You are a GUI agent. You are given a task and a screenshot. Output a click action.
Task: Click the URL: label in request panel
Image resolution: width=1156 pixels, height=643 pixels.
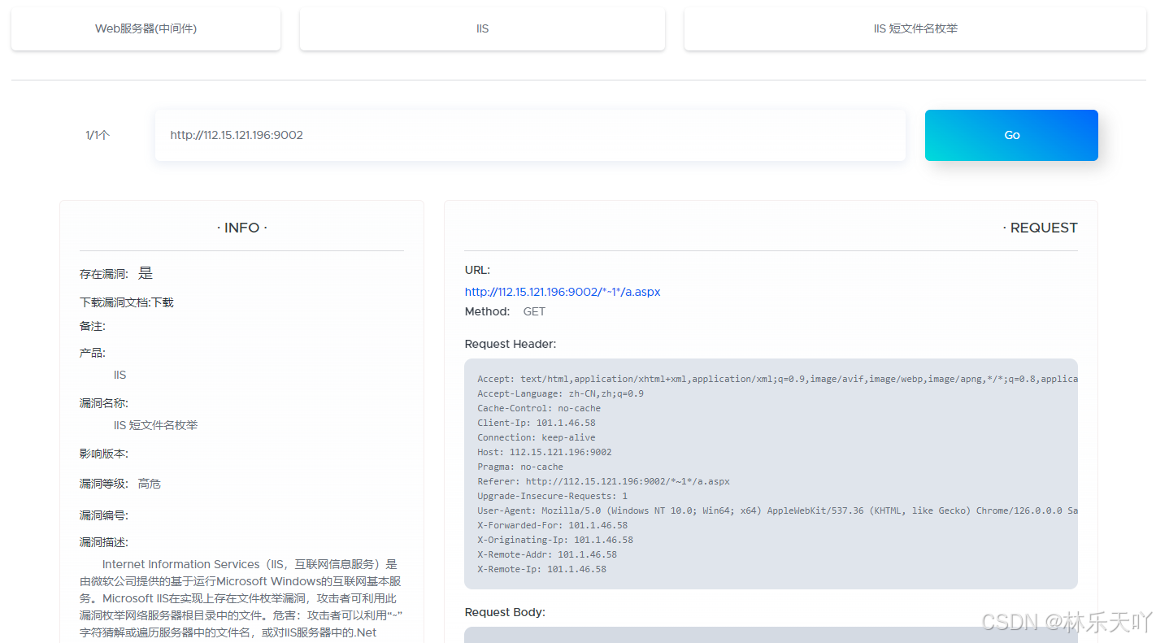[x=477, y=270]
